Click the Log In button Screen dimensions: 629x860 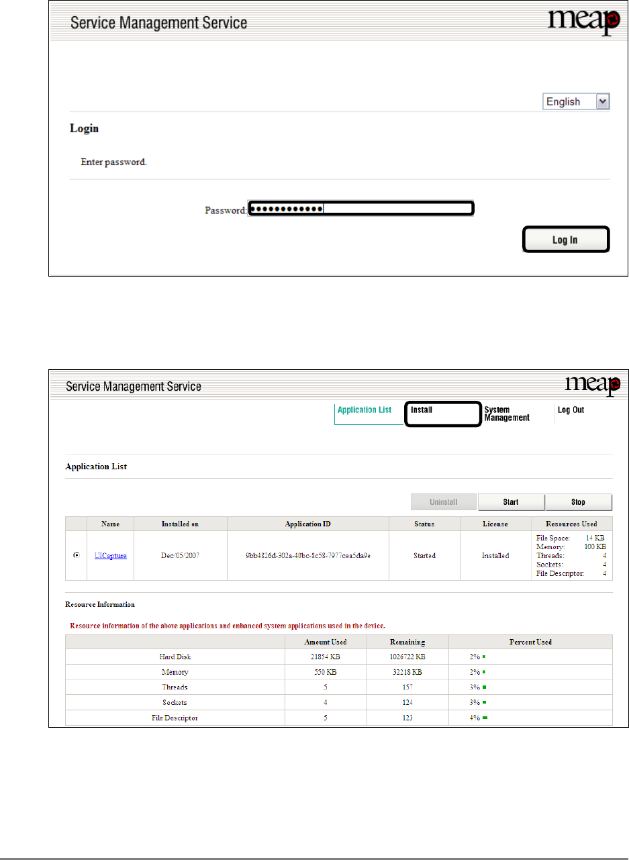coord(565,240)
